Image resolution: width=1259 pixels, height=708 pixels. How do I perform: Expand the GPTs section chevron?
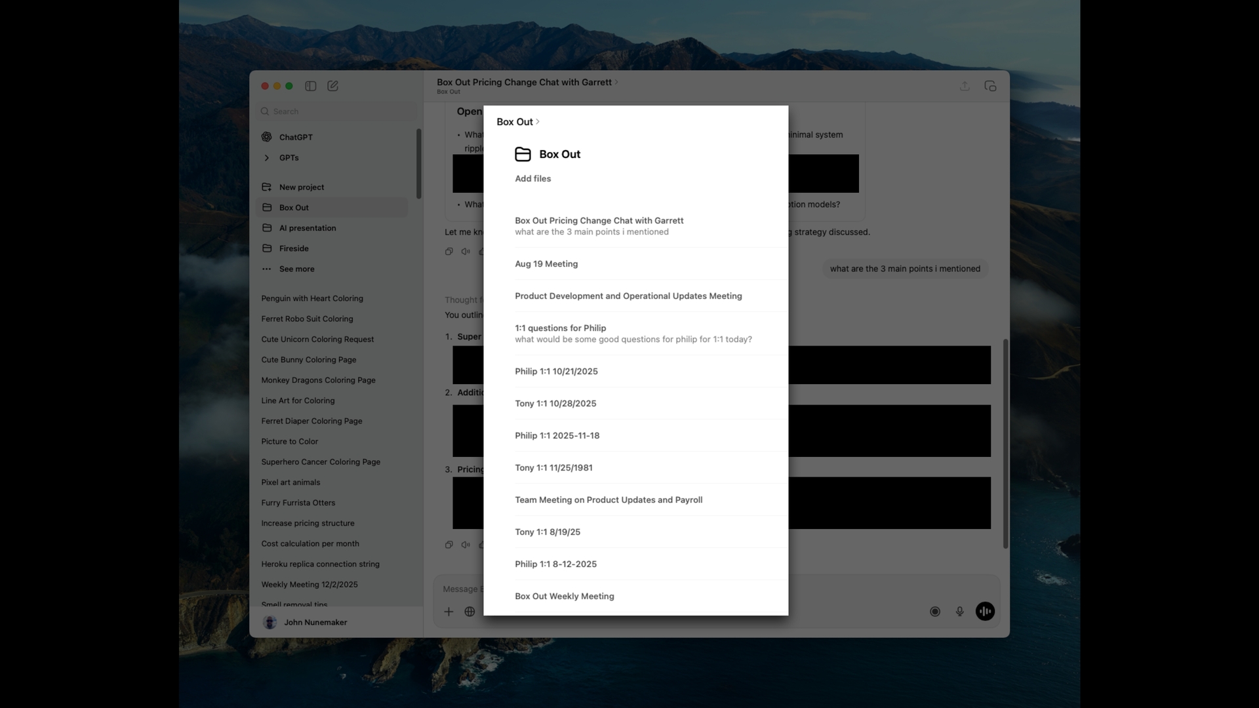[267, 158]
